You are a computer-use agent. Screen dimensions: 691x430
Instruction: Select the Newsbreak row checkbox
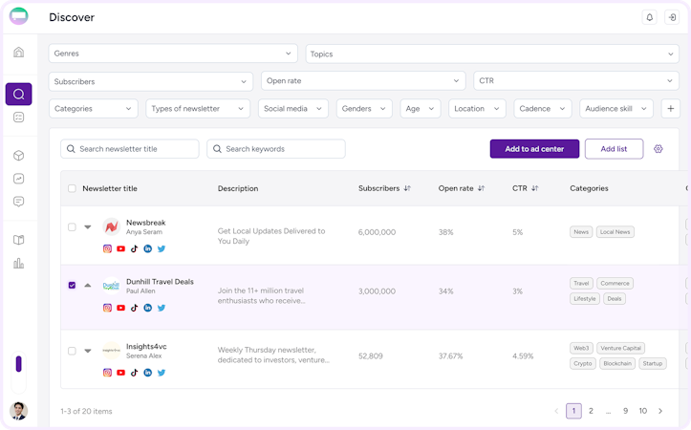click(x=72, y=227)
